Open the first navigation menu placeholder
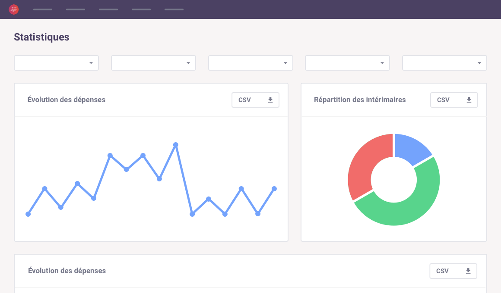 click(43, 9)
